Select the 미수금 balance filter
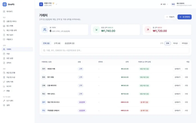The width and height of the screenshot is (196, 123). coord(175,43)
